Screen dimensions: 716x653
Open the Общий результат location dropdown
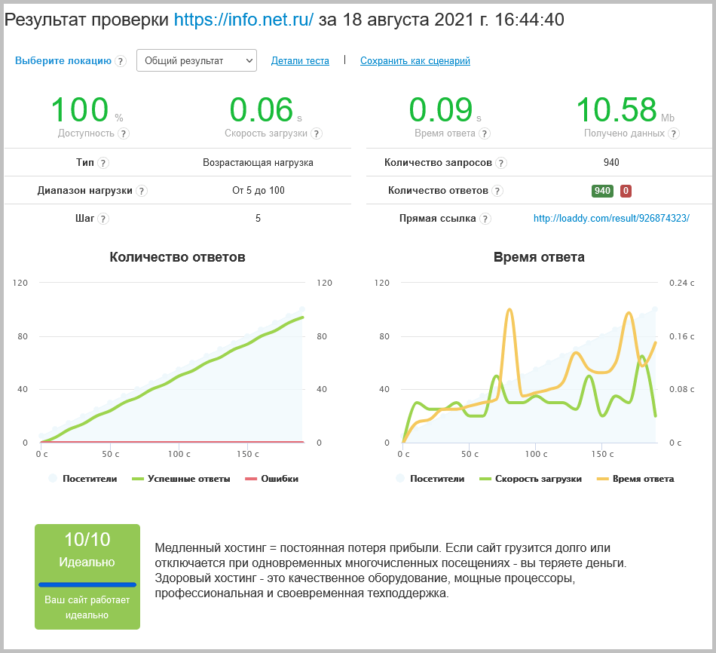click(196, 60)
